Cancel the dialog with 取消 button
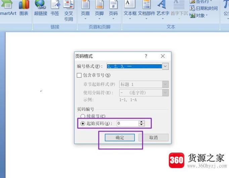The image size is (229, 178). [153, 137]
